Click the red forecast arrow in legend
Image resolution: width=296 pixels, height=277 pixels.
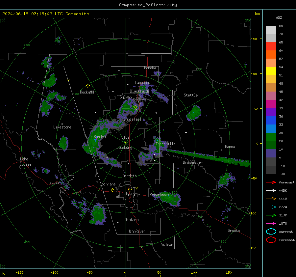click(x=271, y=182)
